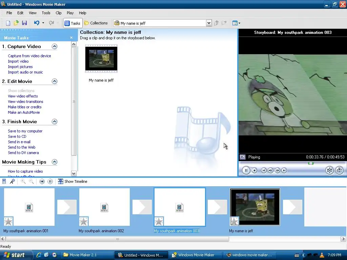Click the monitor Back button
347x260 pixels.
(x=264, y=171)
